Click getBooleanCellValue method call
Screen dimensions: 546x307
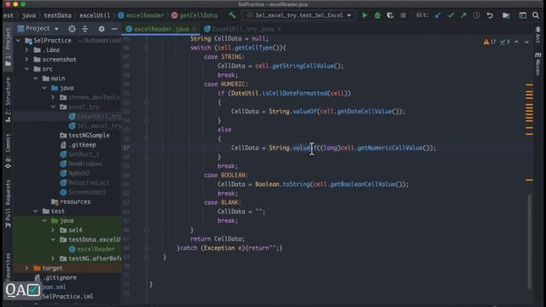(x=363, y=184)
